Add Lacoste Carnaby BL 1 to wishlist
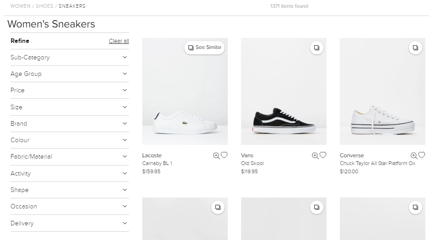 (x=224, y=155)
